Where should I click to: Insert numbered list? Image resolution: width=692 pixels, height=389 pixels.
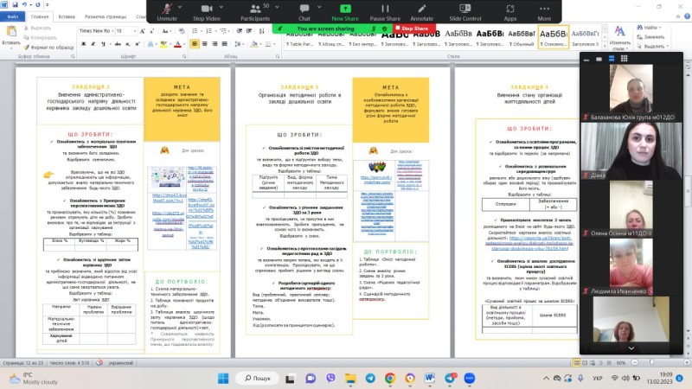208,31
